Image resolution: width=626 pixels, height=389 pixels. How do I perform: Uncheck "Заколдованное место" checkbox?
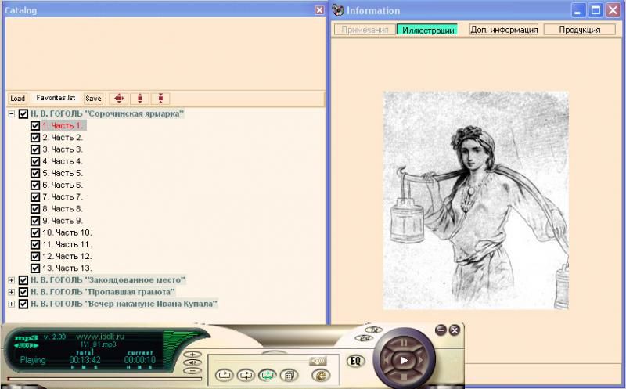coord(23,280)
